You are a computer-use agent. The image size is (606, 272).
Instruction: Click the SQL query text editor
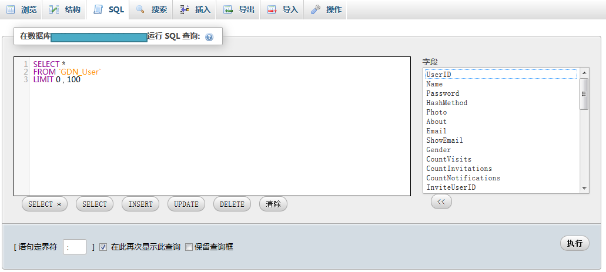212,126
